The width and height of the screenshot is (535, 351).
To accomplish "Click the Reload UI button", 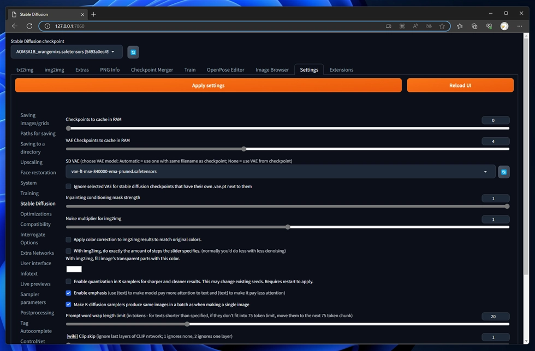I will coord(460,85).
